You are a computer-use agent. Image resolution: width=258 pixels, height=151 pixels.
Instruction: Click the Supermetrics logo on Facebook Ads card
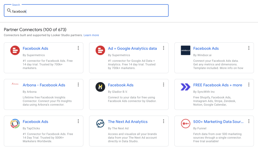point(15,50)
